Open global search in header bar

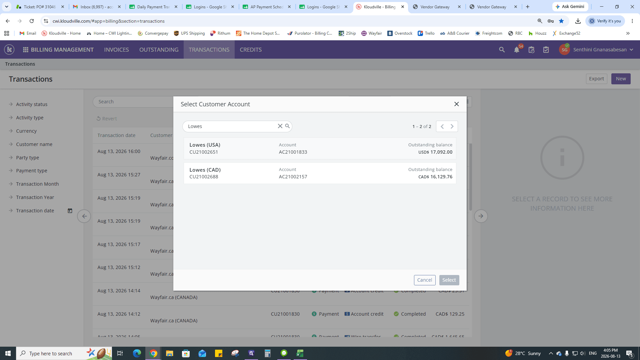click(x=502, y=50)
